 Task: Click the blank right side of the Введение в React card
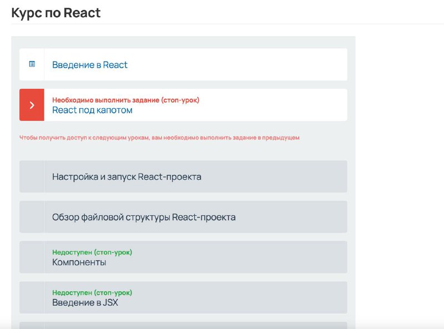click(x=238, y=64)
